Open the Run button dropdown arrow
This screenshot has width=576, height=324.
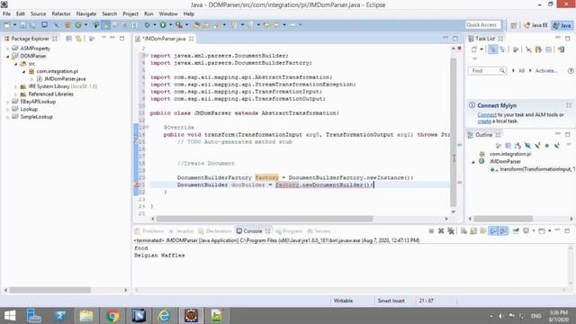(170, 25)
